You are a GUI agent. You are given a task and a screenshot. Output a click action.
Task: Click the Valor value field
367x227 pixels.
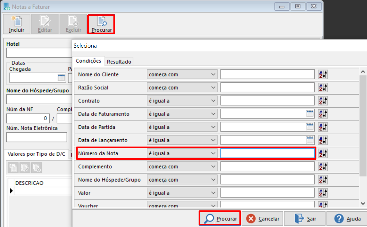point(267,193)
